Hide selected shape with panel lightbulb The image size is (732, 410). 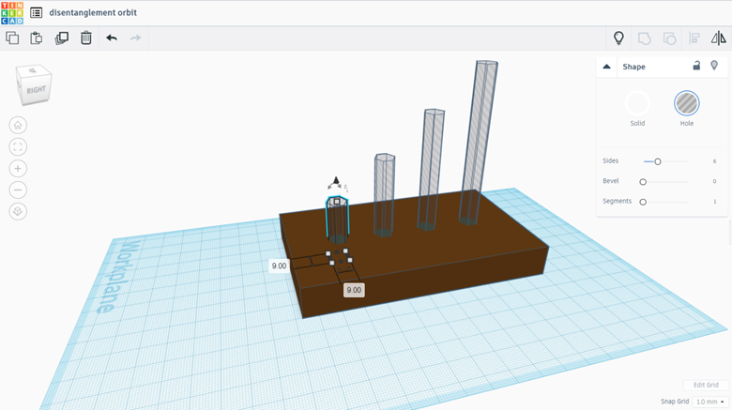click(x=714, y=66)
